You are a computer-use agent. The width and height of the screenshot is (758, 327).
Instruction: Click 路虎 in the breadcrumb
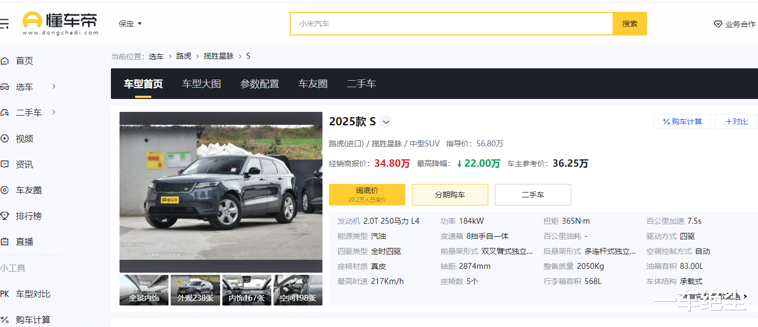[x=184, y=56]
